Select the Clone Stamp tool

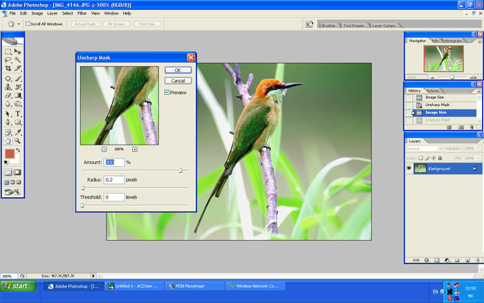(8, 87)
